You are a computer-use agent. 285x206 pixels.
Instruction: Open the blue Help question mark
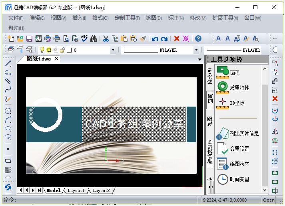pyautogui.click(x=198, y=38)
